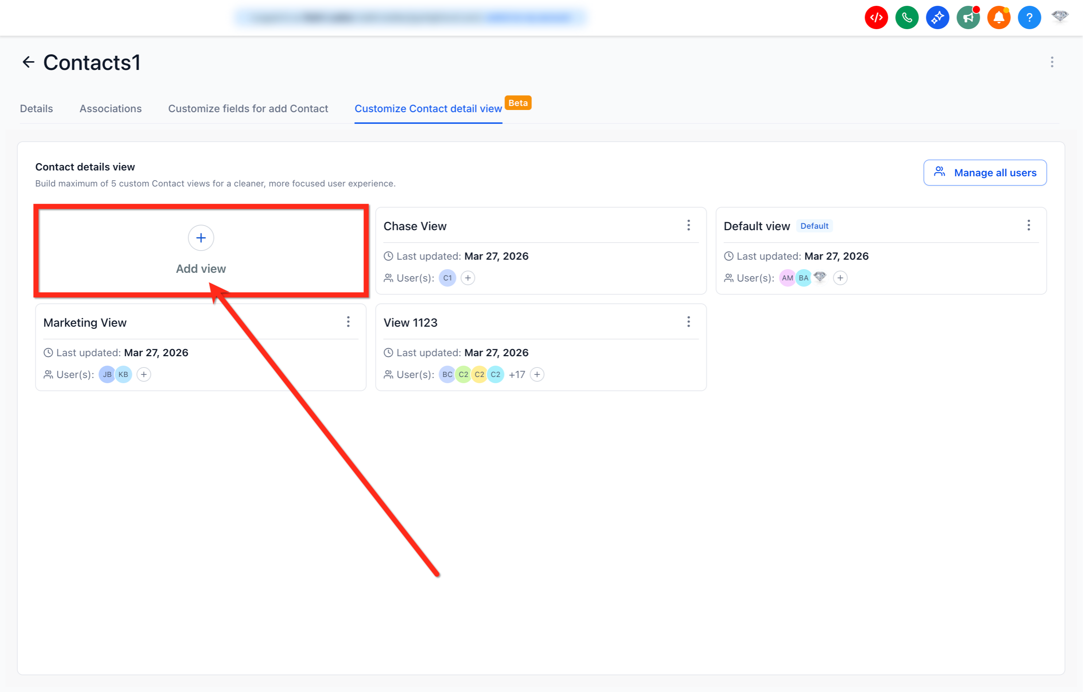Click the plus icon in Add view card
The width and height of the screenshot is (1083, 692).
tap(201, 238)
